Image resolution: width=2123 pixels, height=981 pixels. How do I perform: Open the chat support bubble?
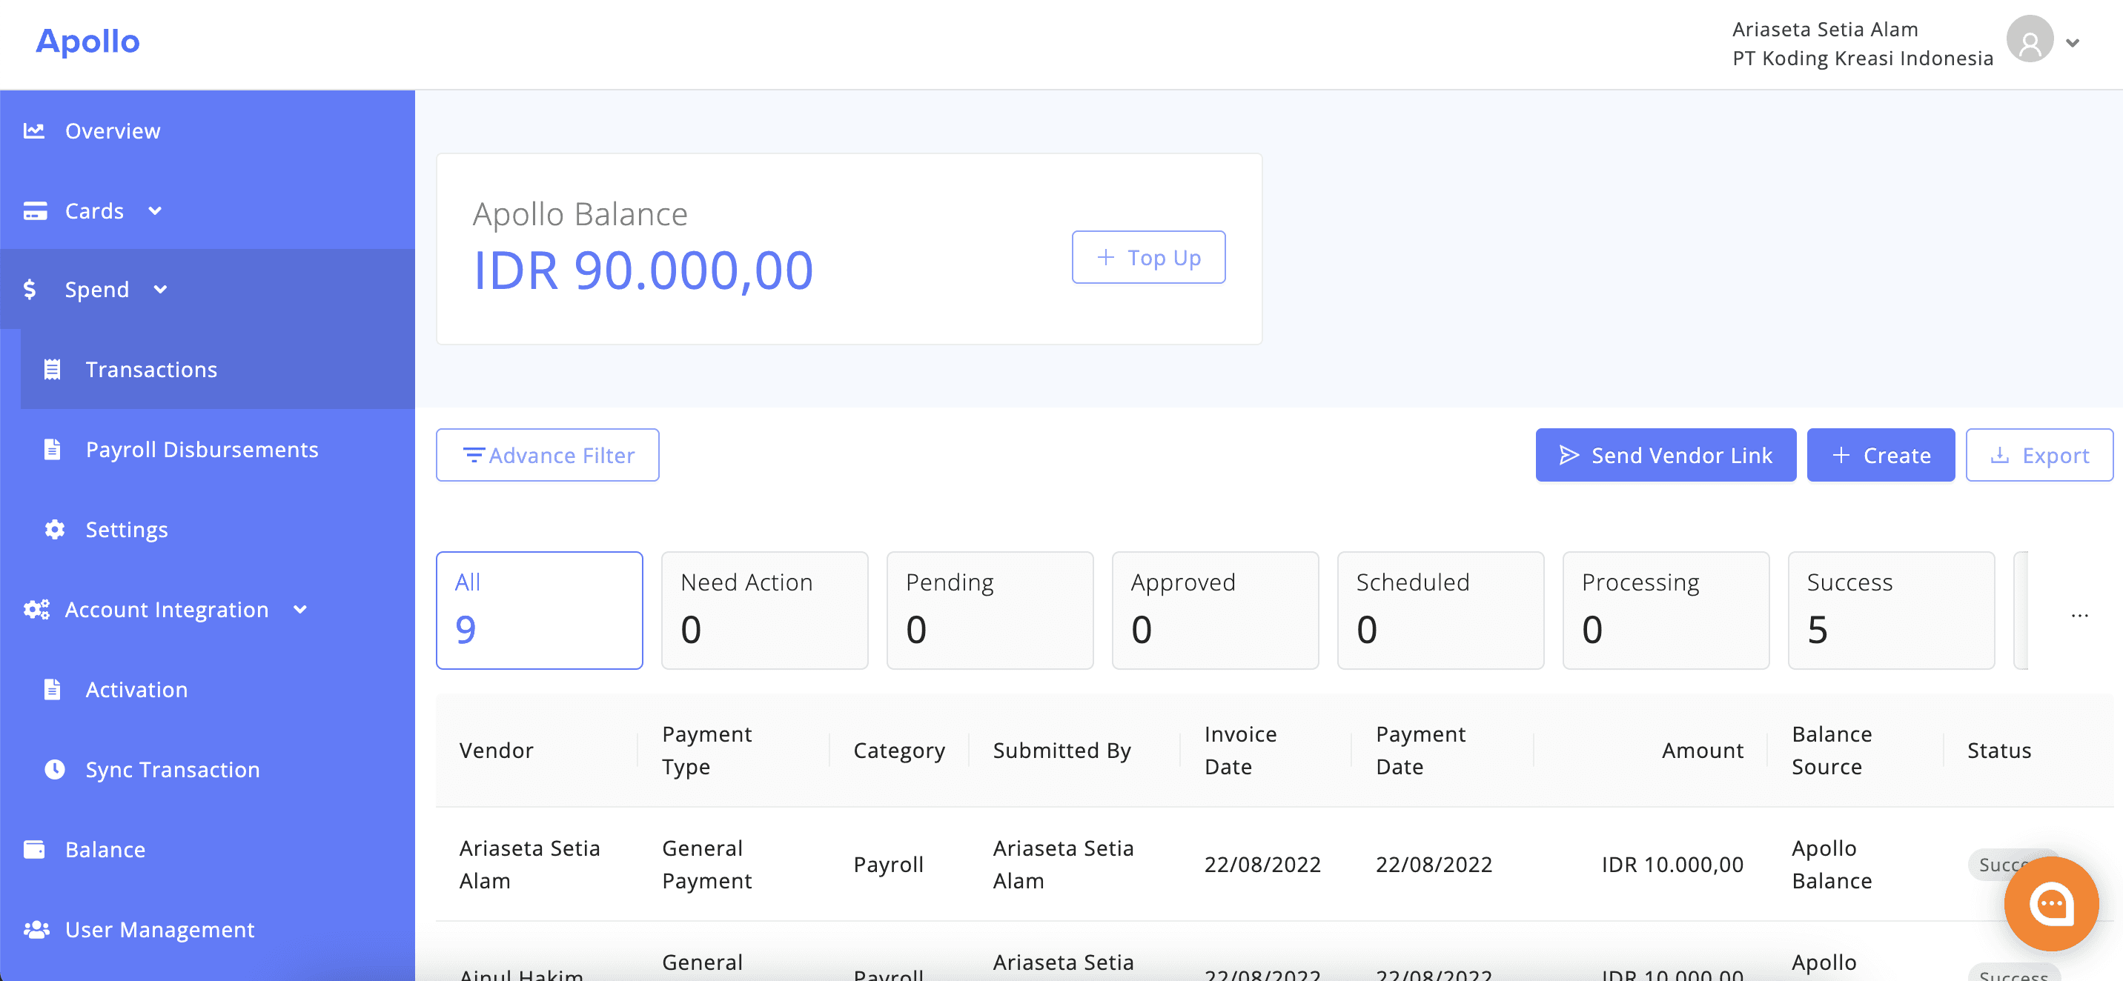[x=2051, y=904]
